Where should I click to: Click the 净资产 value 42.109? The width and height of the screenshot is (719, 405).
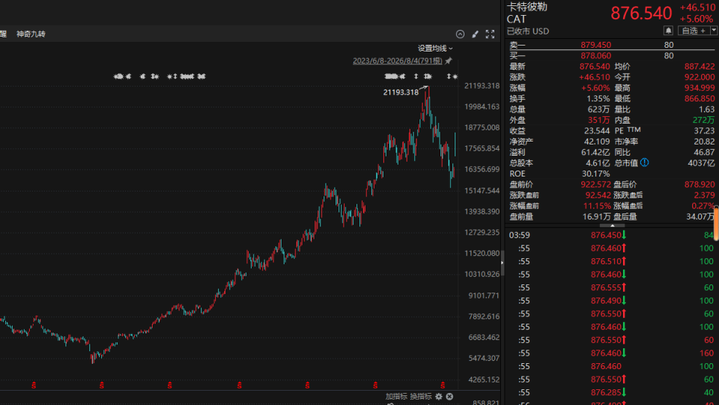[x=597, y=141]
